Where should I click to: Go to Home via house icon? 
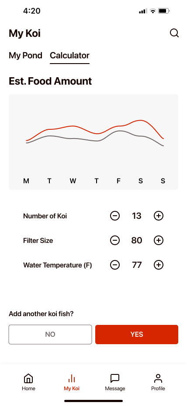click(x=28, y=378)
